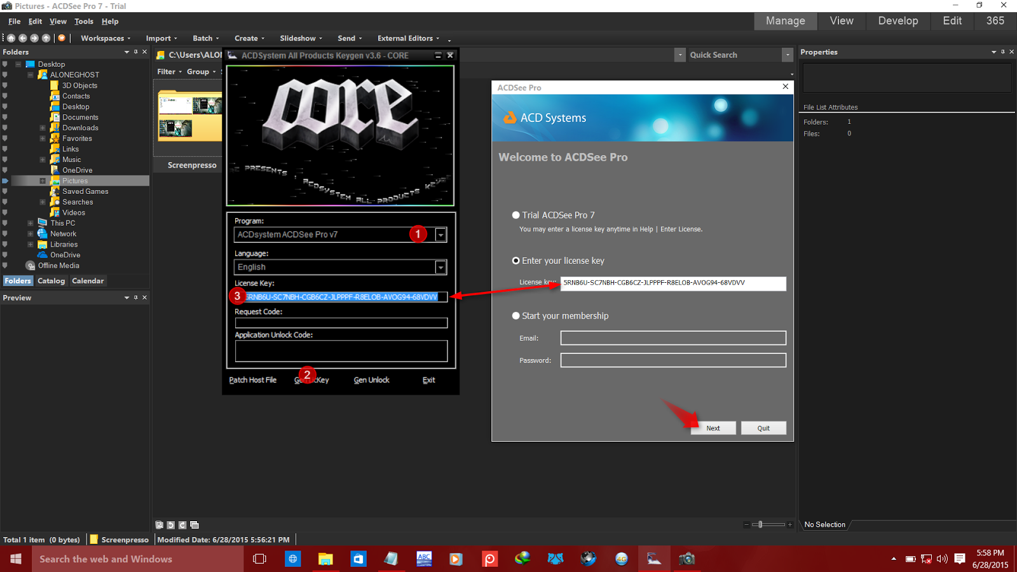
Task: Open the Slideshow dropdown menu
Action: click(301, 38)
